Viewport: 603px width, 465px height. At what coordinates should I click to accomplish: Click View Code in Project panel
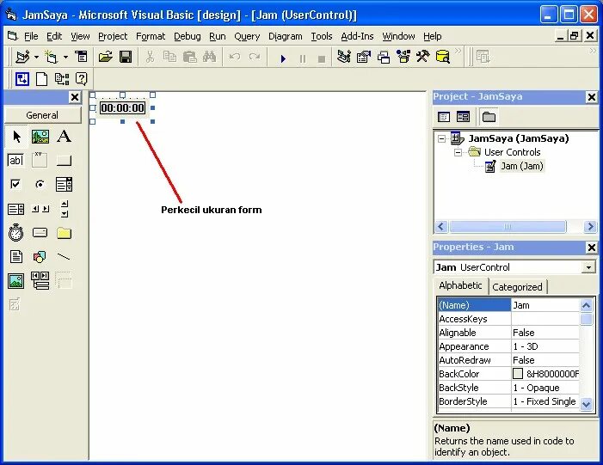[443, 117]
